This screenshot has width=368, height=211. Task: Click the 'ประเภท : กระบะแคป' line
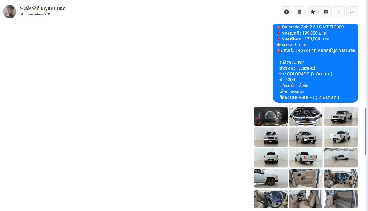pyautogui.click(x=297, y=68)
